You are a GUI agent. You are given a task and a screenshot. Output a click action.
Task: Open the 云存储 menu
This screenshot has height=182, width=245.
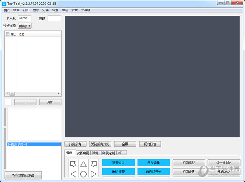point(86,10)
